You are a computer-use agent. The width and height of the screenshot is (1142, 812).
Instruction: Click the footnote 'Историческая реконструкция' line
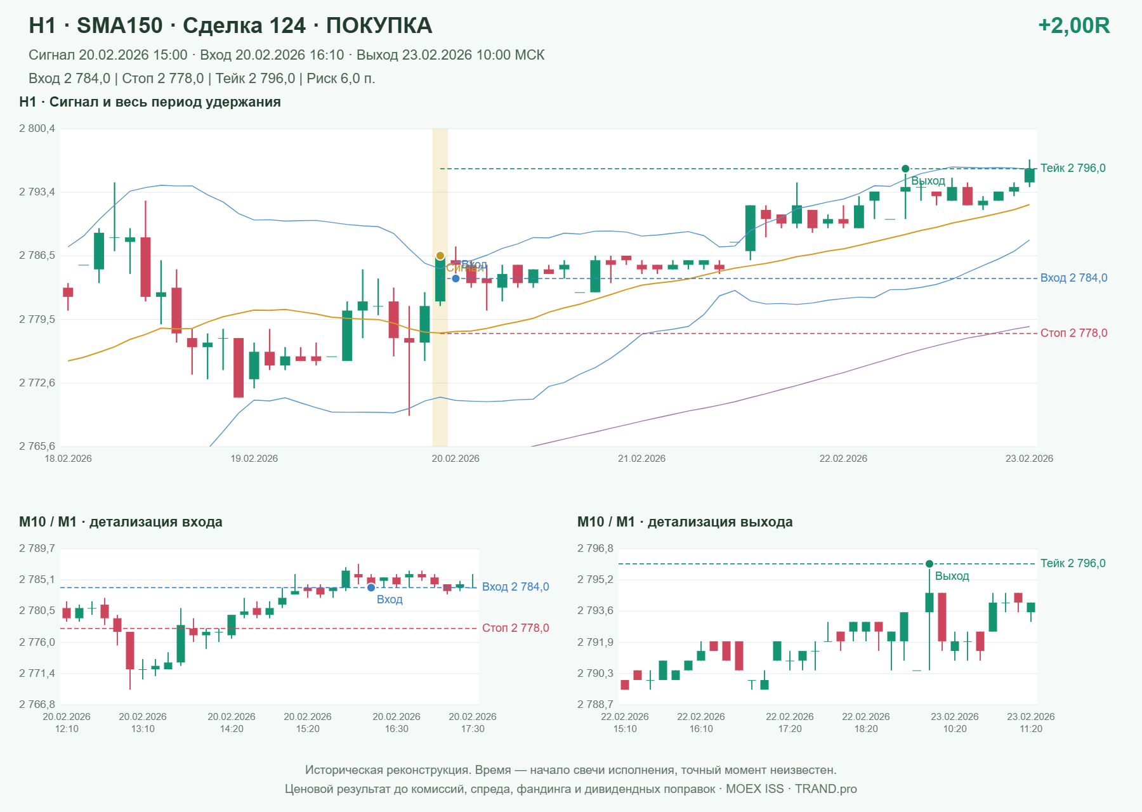571,770
